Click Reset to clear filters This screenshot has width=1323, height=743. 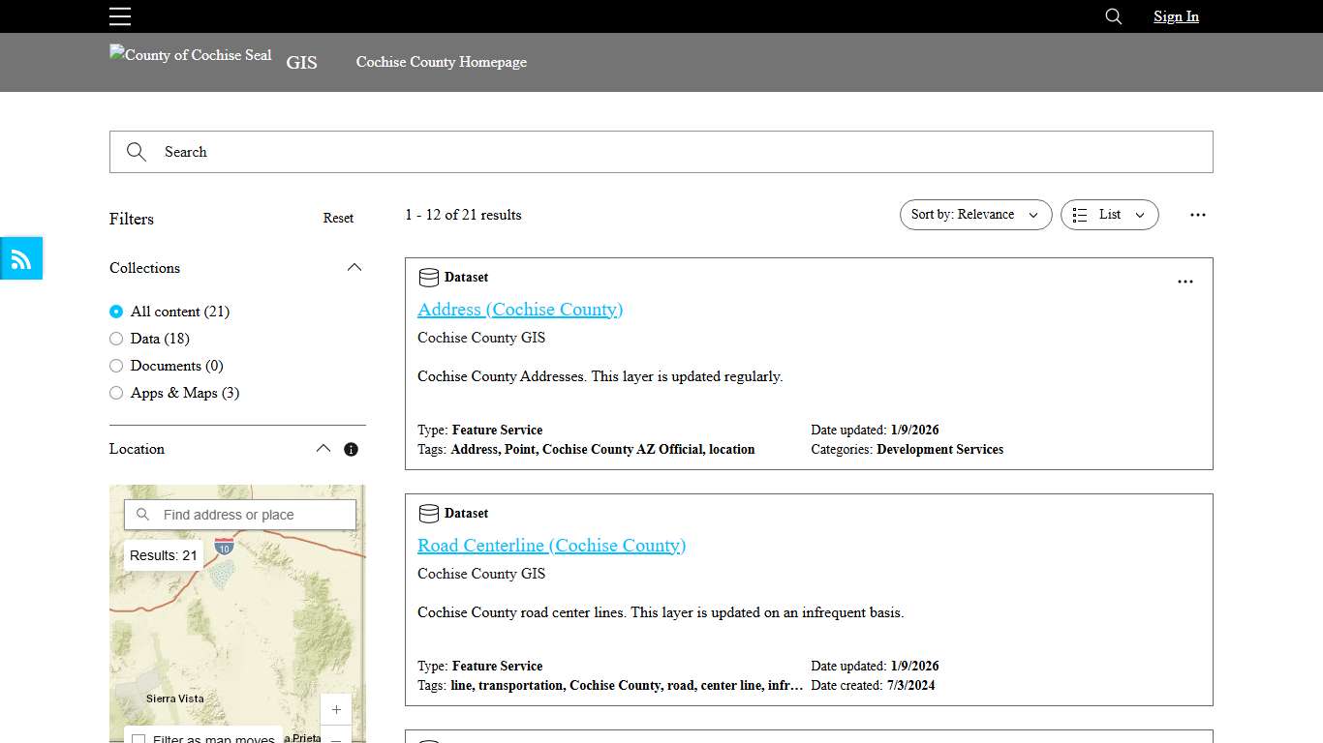(x=338, y=219)
